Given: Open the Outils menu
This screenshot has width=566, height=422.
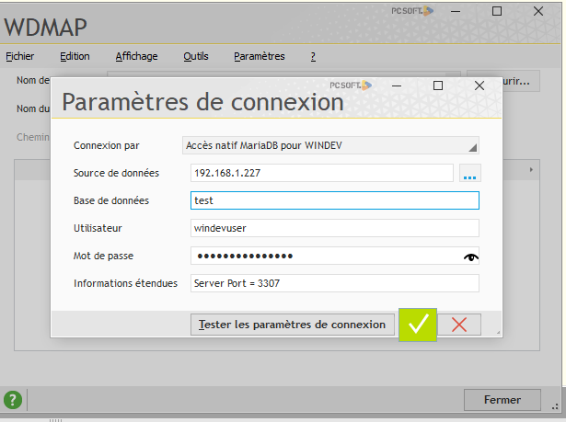Looking at the screenshot, I should [x=196, y=56].
